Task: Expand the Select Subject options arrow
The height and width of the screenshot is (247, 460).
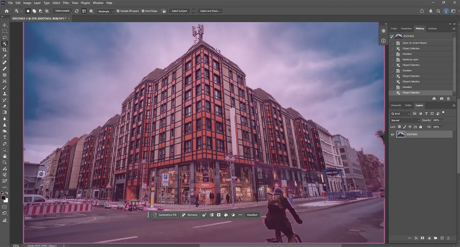Action: click(193, 11)
